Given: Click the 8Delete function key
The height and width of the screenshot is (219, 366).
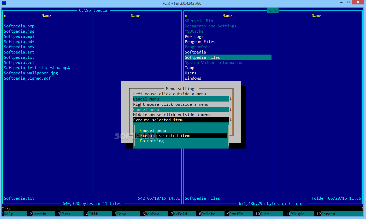Looking at the screenshot, I should click(211, 214).
